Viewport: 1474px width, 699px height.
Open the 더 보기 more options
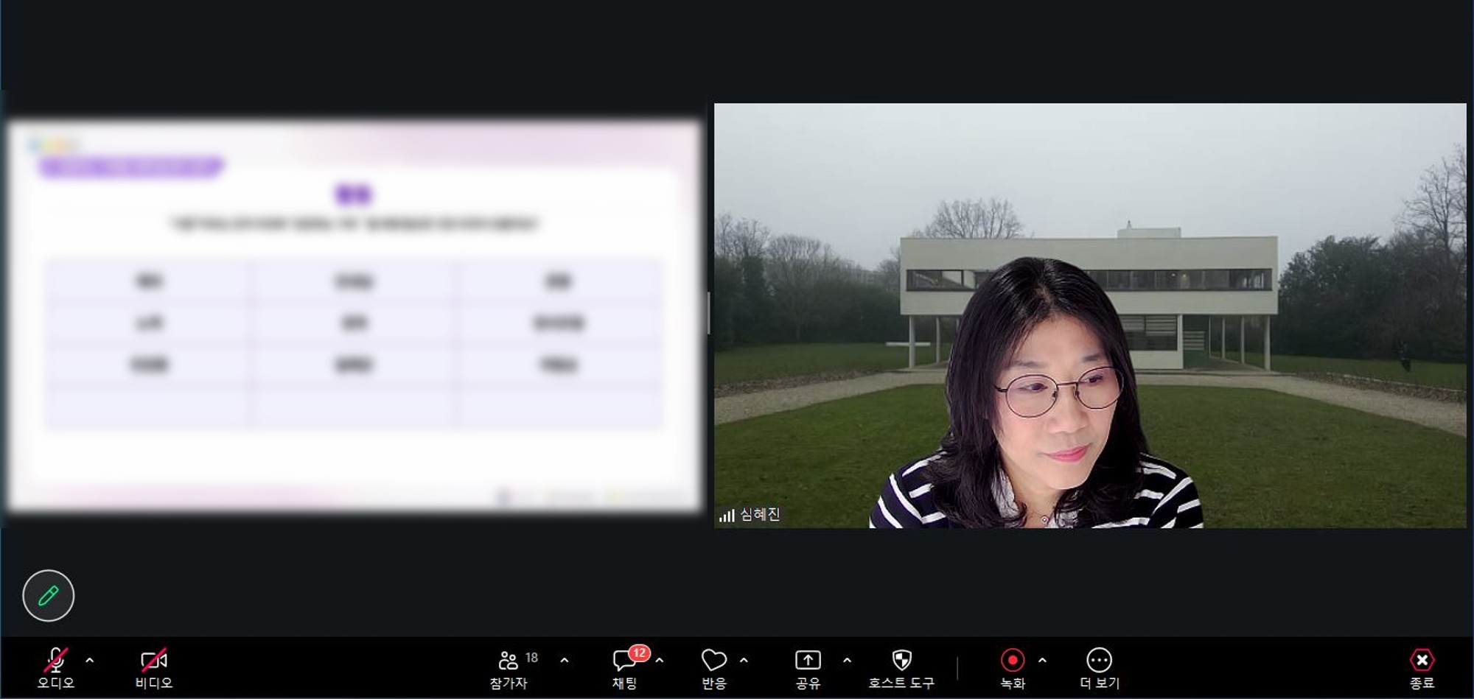pos(1099,667)
